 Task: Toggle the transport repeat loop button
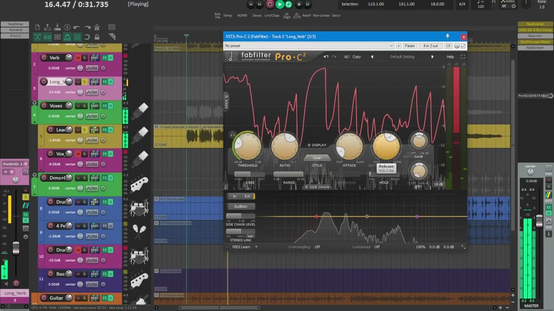pyautogui.click(x=289, y=4)
